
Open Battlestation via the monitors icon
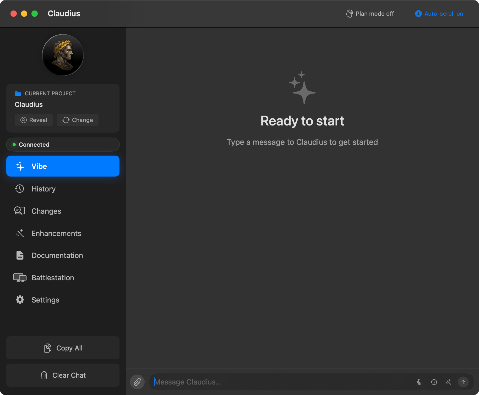(x=20, y=277)
